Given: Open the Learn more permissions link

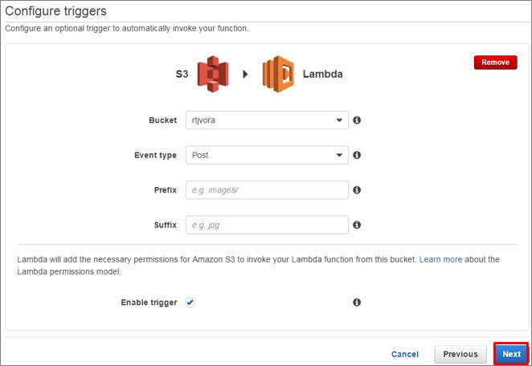Looking at the screenshot, I should pyautogui.click(x=440, y=259).
